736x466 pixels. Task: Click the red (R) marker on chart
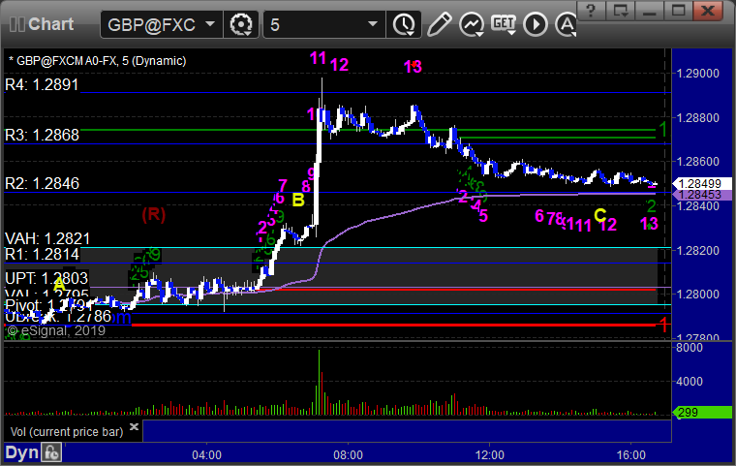pos(153,215)
